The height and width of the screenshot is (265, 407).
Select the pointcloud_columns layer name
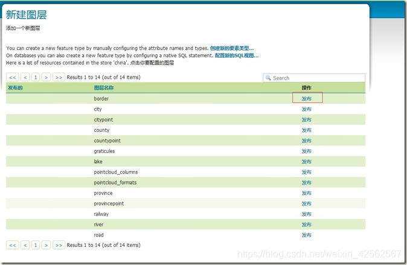(x=116, y=172)
